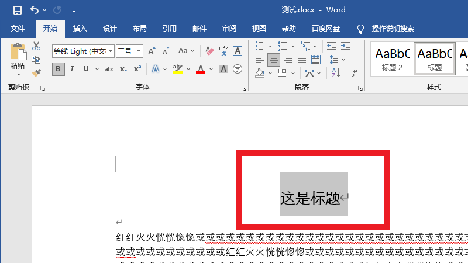468x263 pixels.
Task: Expand the line spacing dropdown arrow
Action: (342, 60)
